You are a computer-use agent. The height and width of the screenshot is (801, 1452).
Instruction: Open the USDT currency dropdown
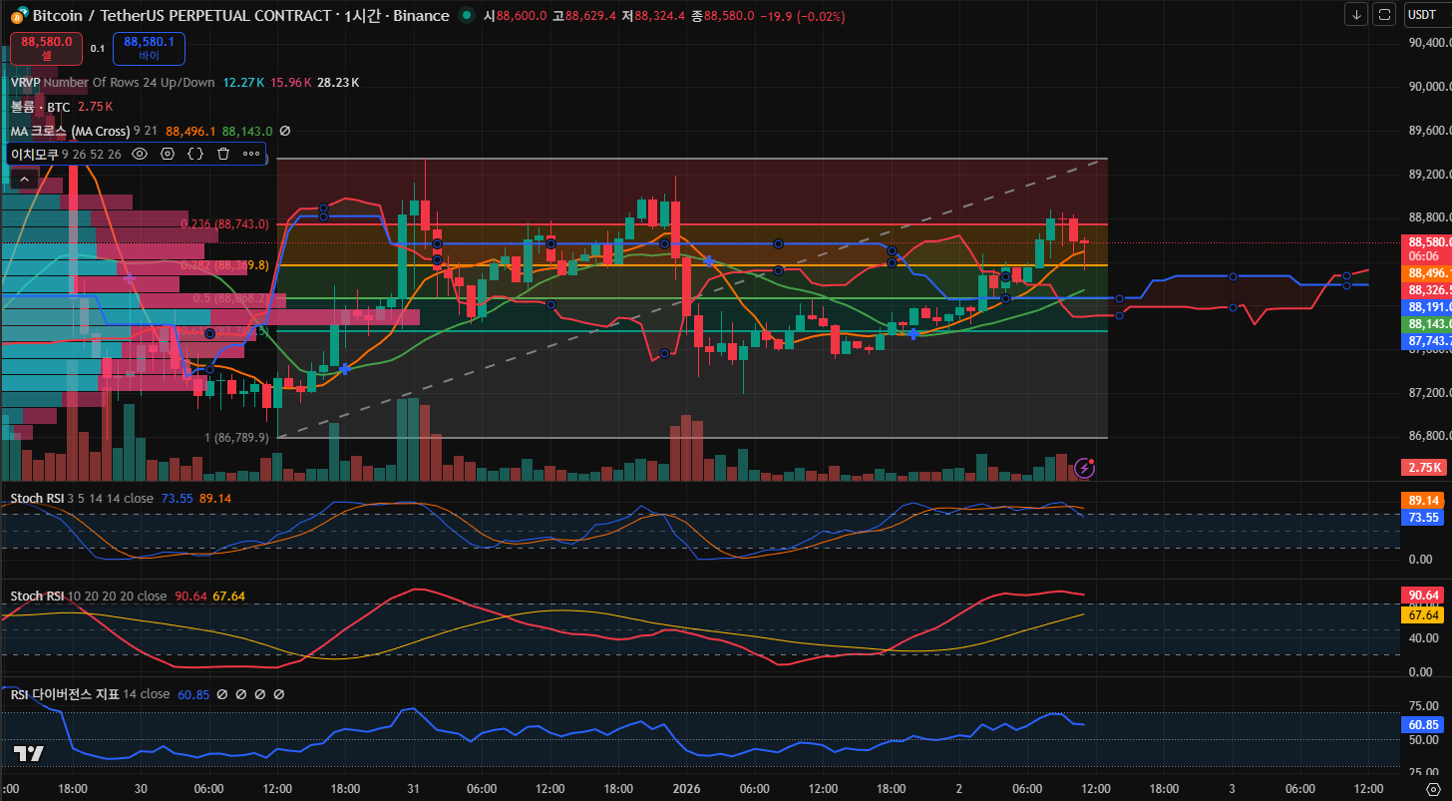pyautogui.click(x=1421, y=14)
